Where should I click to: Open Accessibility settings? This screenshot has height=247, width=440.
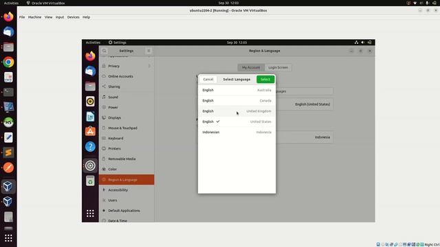tap(126, 190)
